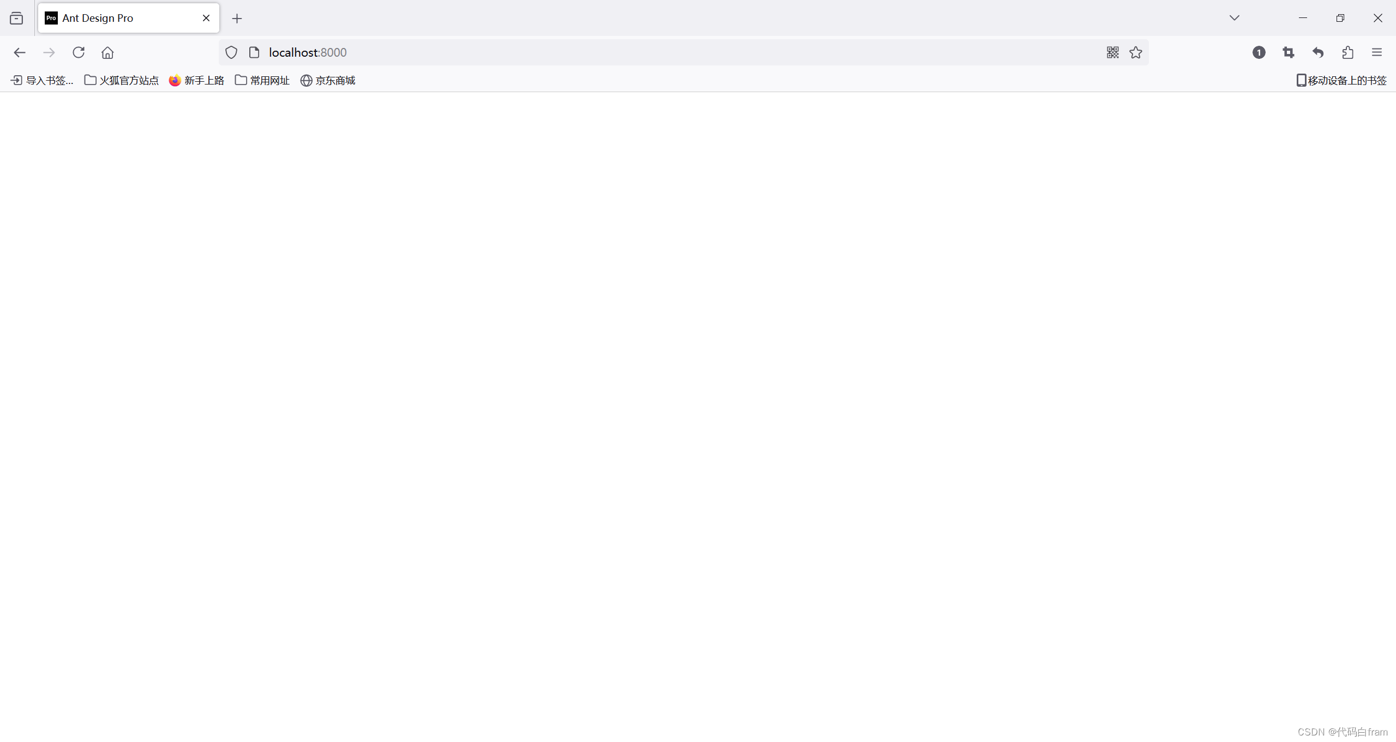The width and height of the screenshot is (1396, 742).
Task: Activate the screenshot crop tool
Action: pos(1289,52)
